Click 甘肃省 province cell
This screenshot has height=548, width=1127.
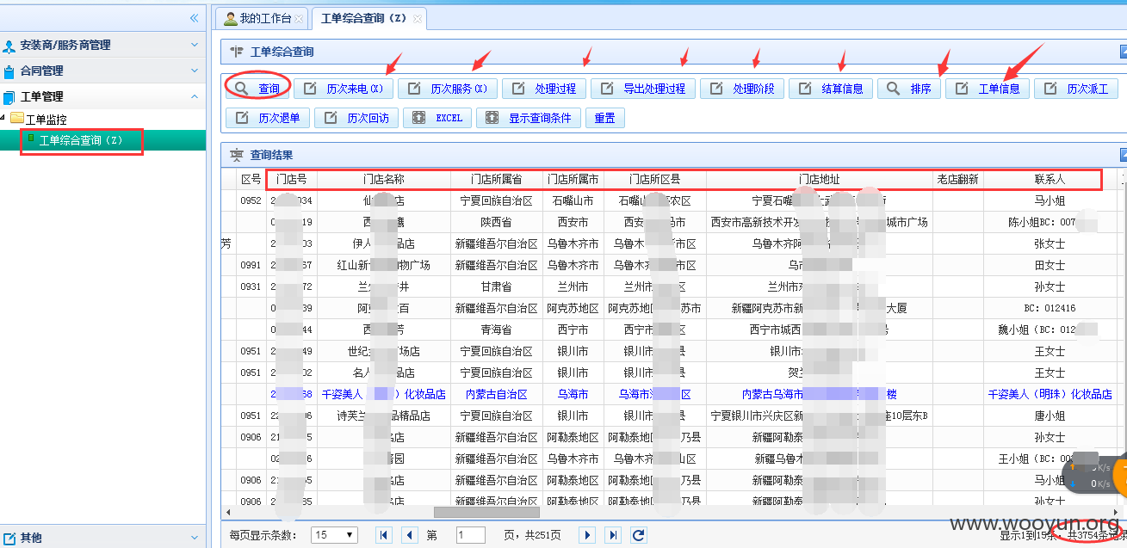coord(497,286)
